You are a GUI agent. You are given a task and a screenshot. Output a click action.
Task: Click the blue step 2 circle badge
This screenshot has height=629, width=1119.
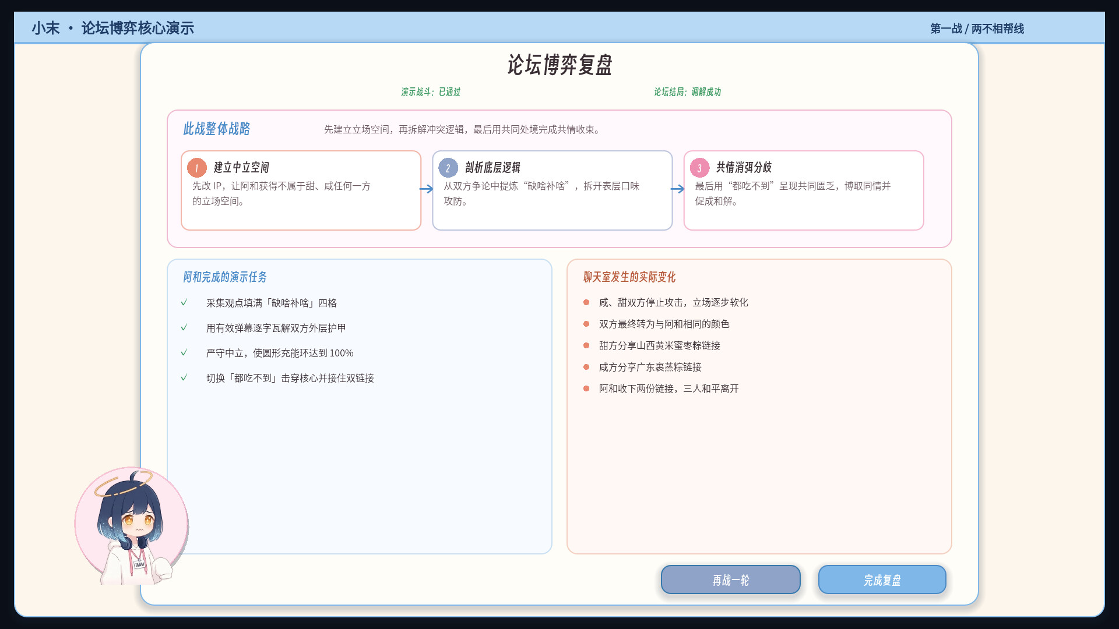coord(448,168)
